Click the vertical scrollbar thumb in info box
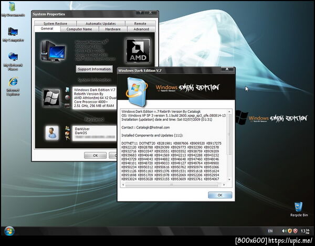Image resolution: width=315 pixels, height=246 pixels. tap(229, 134)
